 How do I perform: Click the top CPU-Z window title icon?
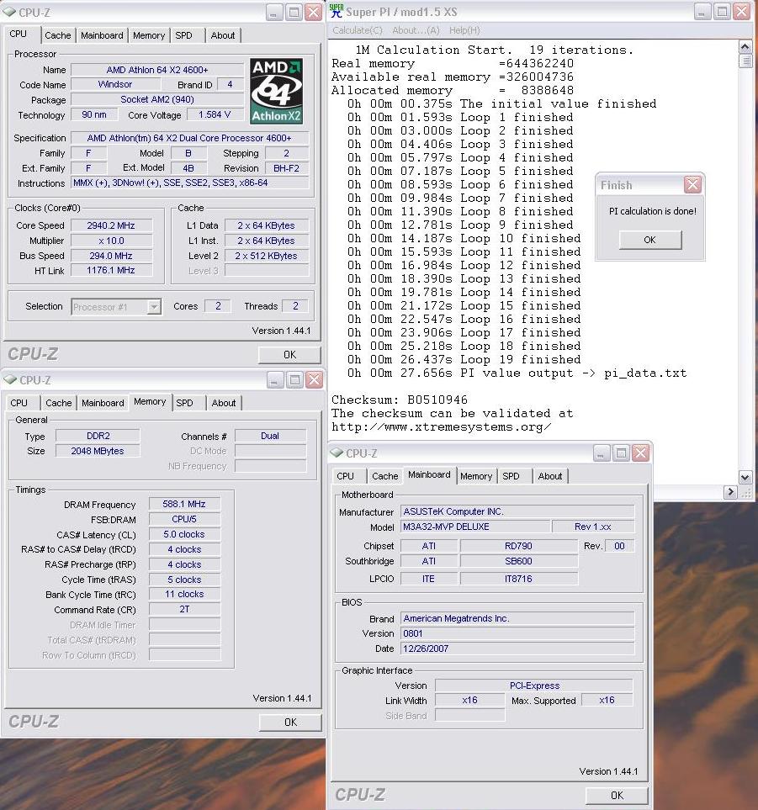pyautogui.click(x=9, y=12)
